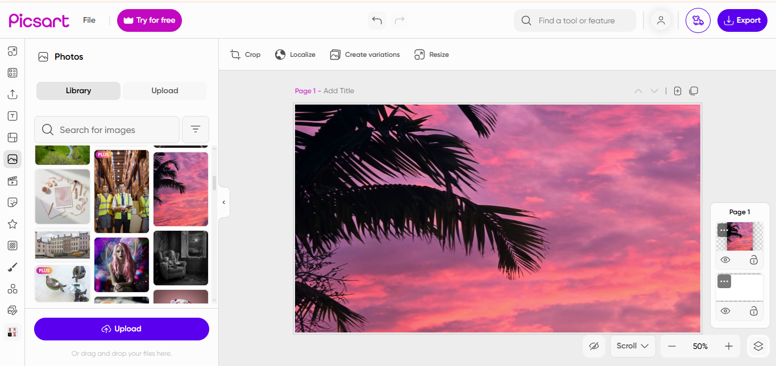Open the Scroll mode dropdown
The image size is (776, 366).
pyautogui.click(x=633, y=346)
